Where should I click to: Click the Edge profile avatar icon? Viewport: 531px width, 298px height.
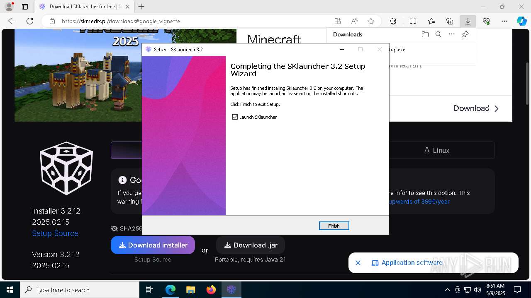9,7
